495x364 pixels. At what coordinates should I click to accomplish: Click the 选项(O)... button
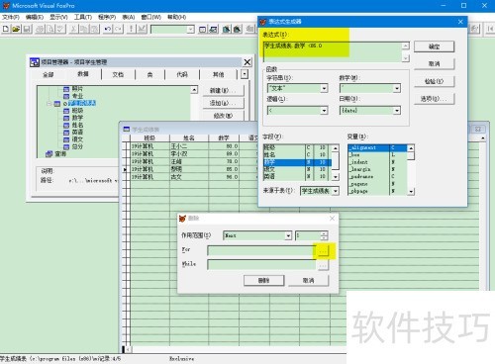click(435, 99)
